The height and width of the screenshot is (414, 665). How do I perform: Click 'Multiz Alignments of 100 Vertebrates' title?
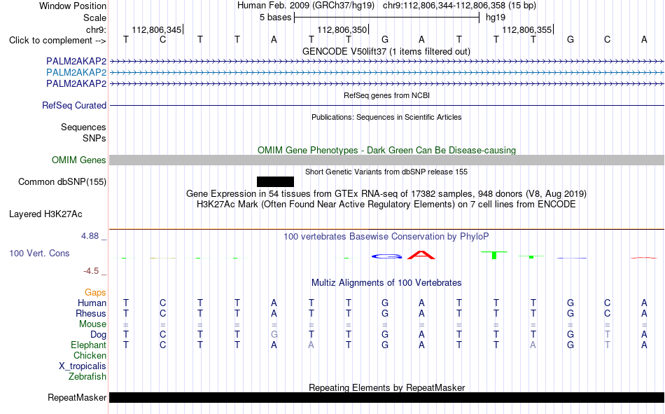[386, 283]
